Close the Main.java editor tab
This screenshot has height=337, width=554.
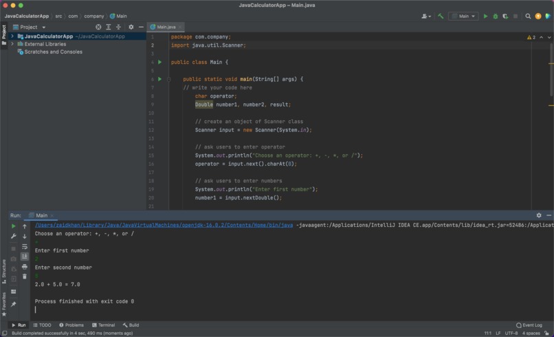tap(180, 27)
